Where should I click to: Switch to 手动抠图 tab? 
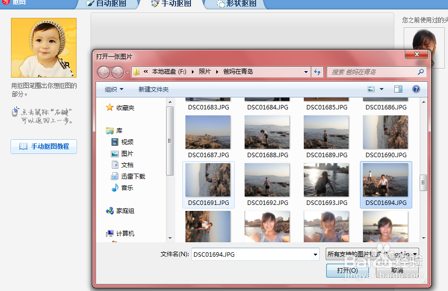point(172,3)
